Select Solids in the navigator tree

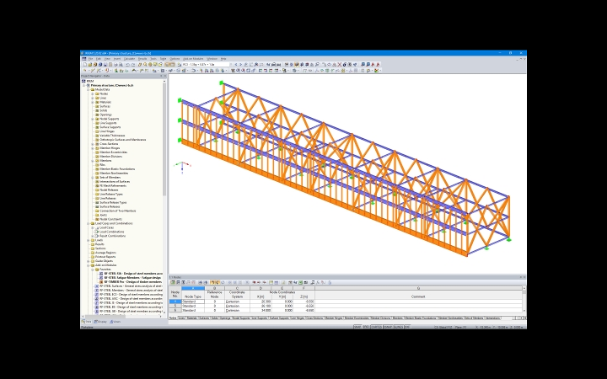pyautogui.click(x=104, y=110)
